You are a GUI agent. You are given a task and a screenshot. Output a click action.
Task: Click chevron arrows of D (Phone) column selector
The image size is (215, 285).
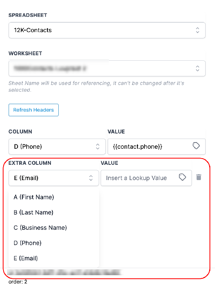[98, 146]
